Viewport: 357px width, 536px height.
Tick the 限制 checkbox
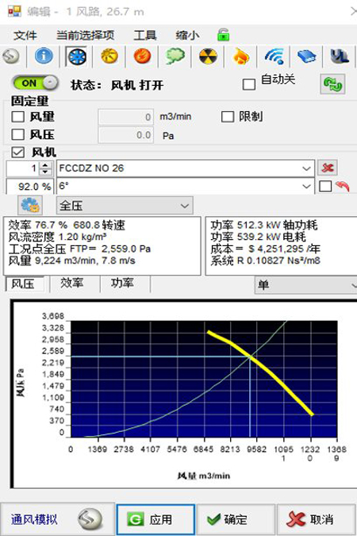[x=228, y=117]
